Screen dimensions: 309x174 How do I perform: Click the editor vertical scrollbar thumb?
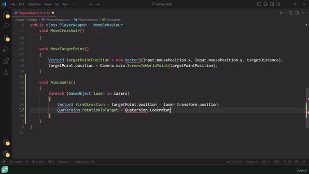tap(307, 108)
